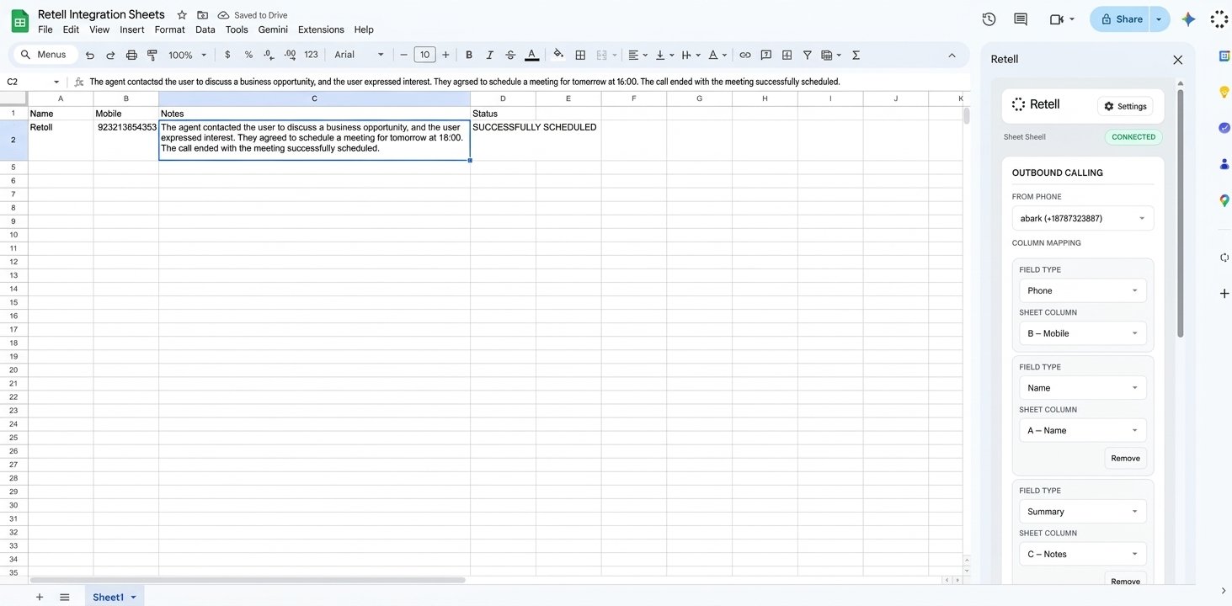Open Google Calendar in the side panel
Image resolution: width=1232 pixels, height=606 pixels.
[1224, 56]
